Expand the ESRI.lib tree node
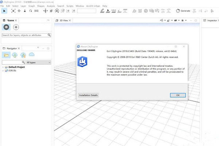219x146 pixels. [x=3, y=71]
